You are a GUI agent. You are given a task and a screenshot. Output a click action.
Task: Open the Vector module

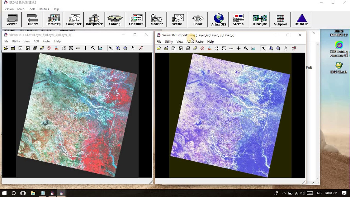click(177, 20)
